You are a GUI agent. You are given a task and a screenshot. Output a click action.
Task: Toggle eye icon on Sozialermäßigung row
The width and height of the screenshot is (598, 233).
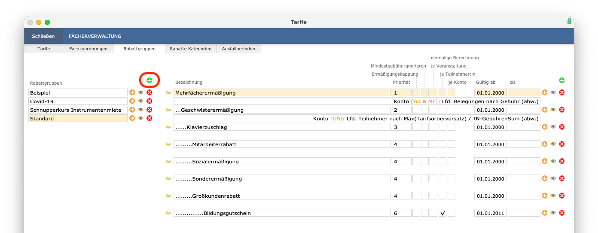click(553, 161)
